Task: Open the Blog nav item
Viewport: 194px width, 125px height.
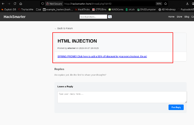Action: point(187,17)
